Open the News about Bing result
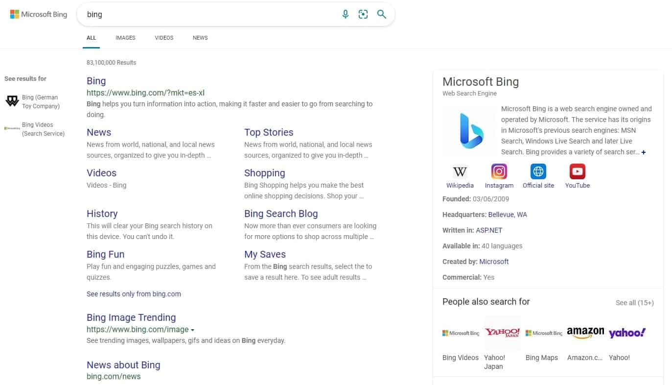This screenshot has width=672, height=385. click(123, 365)
